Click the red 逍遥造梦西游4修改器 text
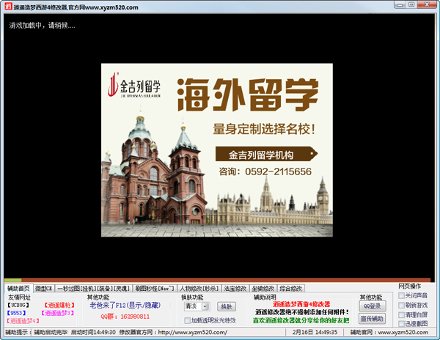 point(301,304)
